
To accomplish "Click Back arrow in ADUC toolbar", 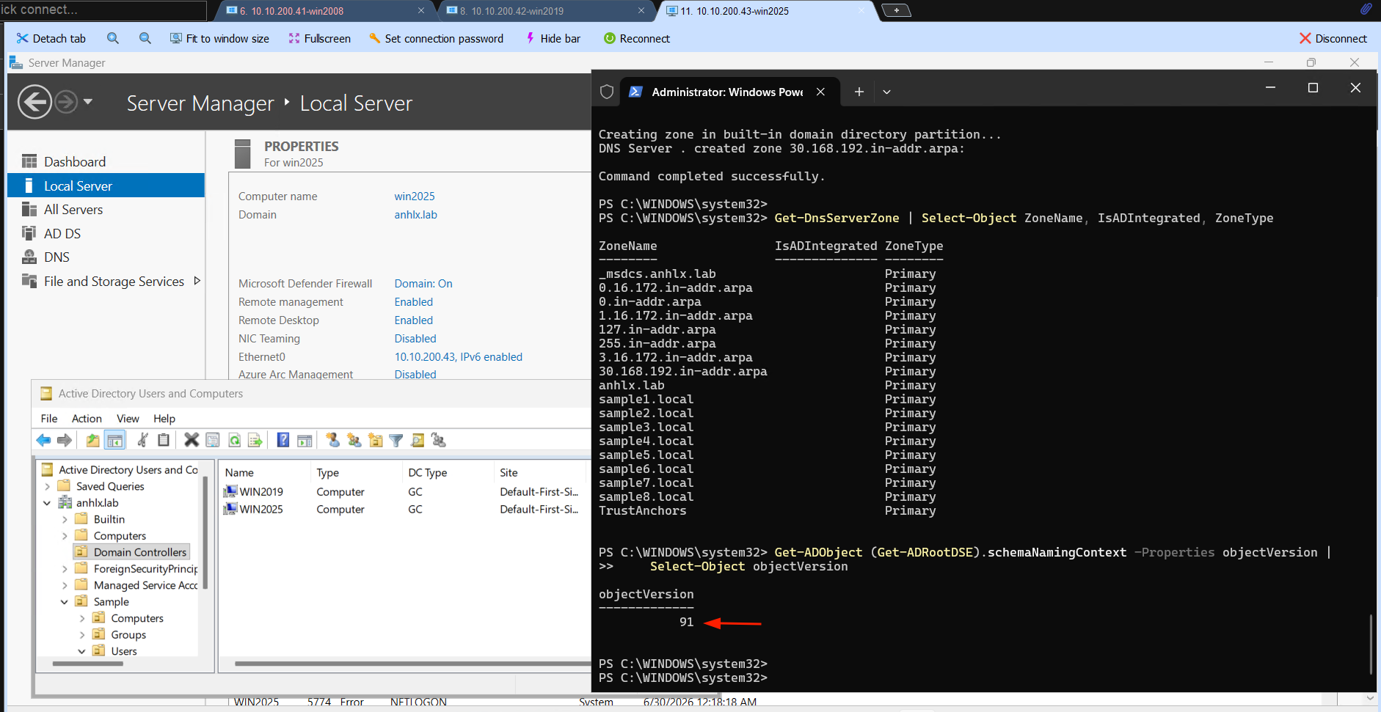I will tap(43, 440).
